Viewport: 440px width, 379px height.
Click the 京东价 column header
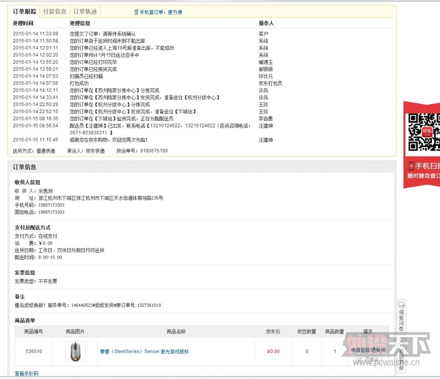tap(273, 332)
